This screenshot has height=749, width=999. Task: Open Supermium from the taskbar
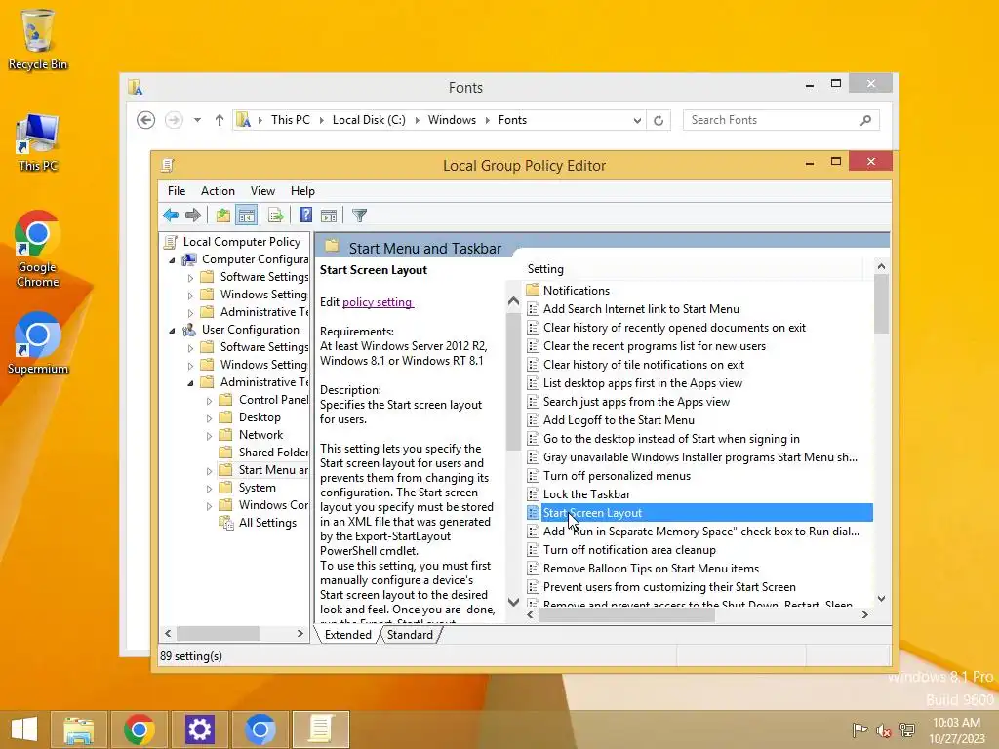(260, 729)
